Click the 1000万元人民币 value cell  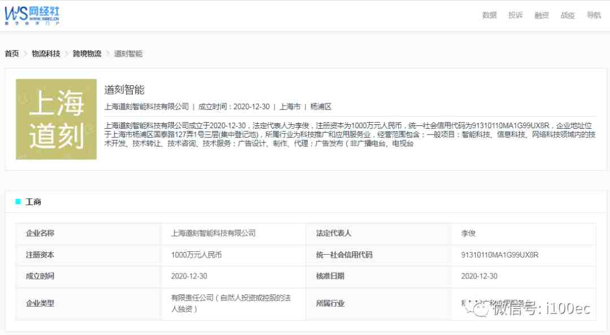click(233, 255)
